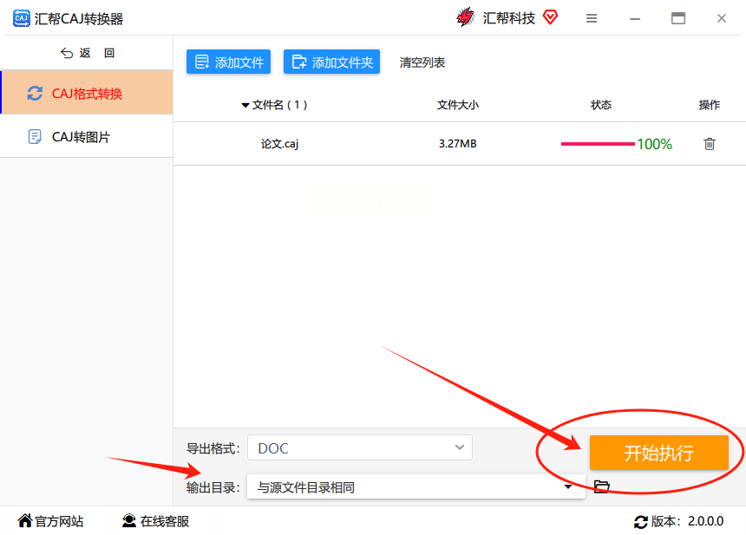This screenshot has height=535, width=746.
Task: Click the 汇帮CAJ转换器 app logo icon
Action: pyautogui.click(x=22, y=18)
